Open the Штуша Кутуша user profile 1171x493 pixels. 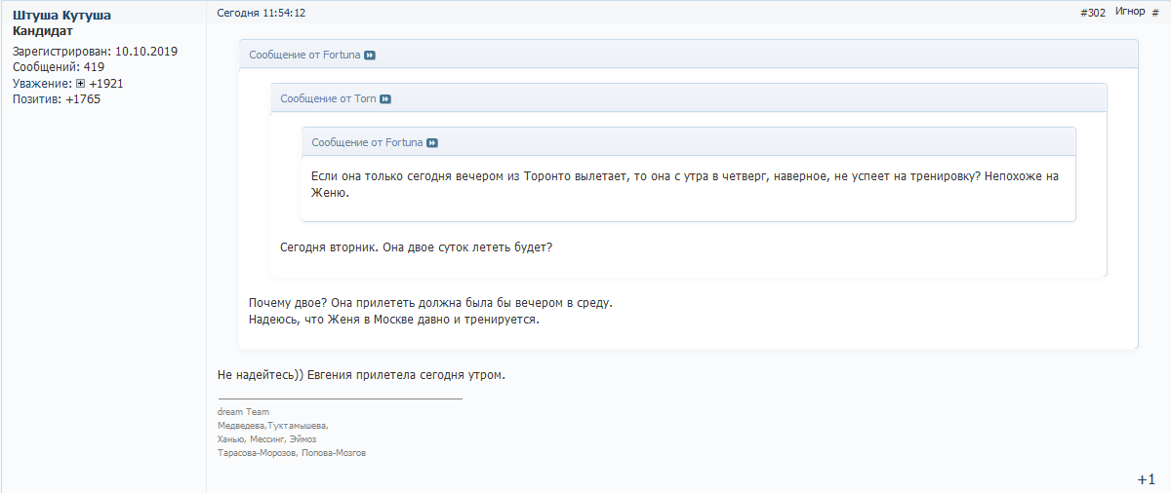[x=61, y=16]
